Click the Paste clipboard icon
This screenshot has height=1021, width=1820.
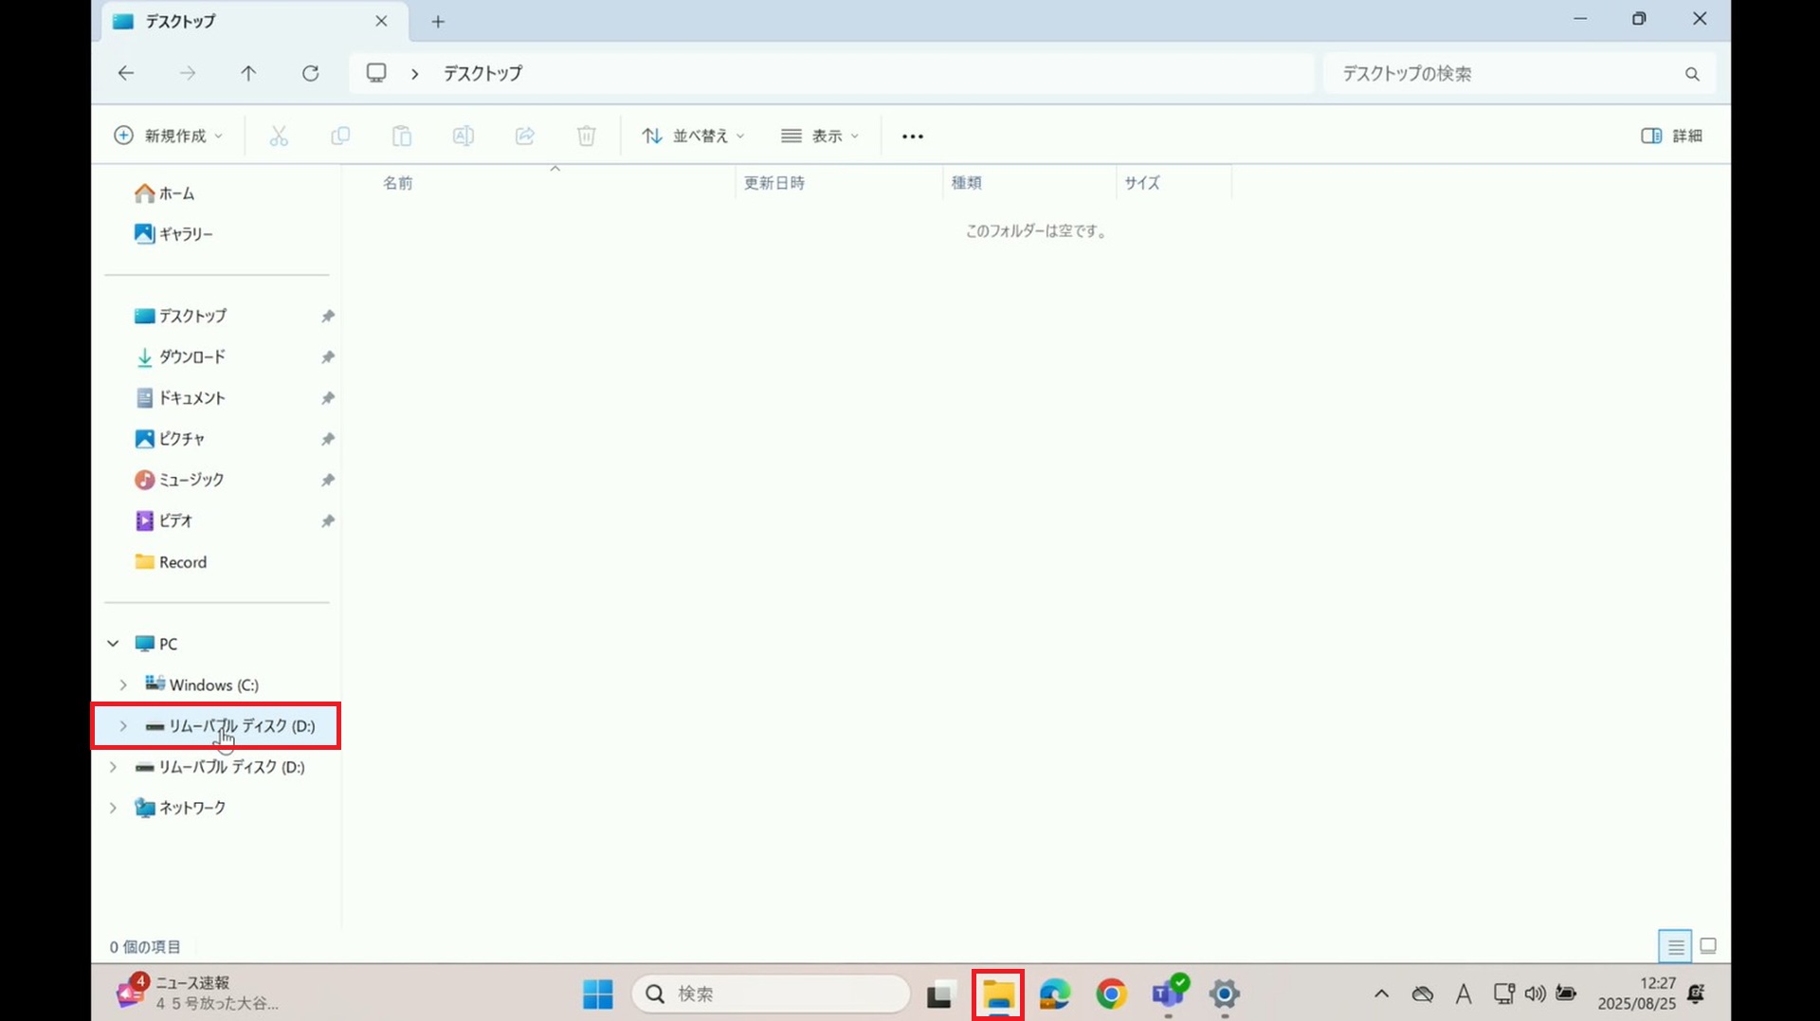click(x=401, y=137)
